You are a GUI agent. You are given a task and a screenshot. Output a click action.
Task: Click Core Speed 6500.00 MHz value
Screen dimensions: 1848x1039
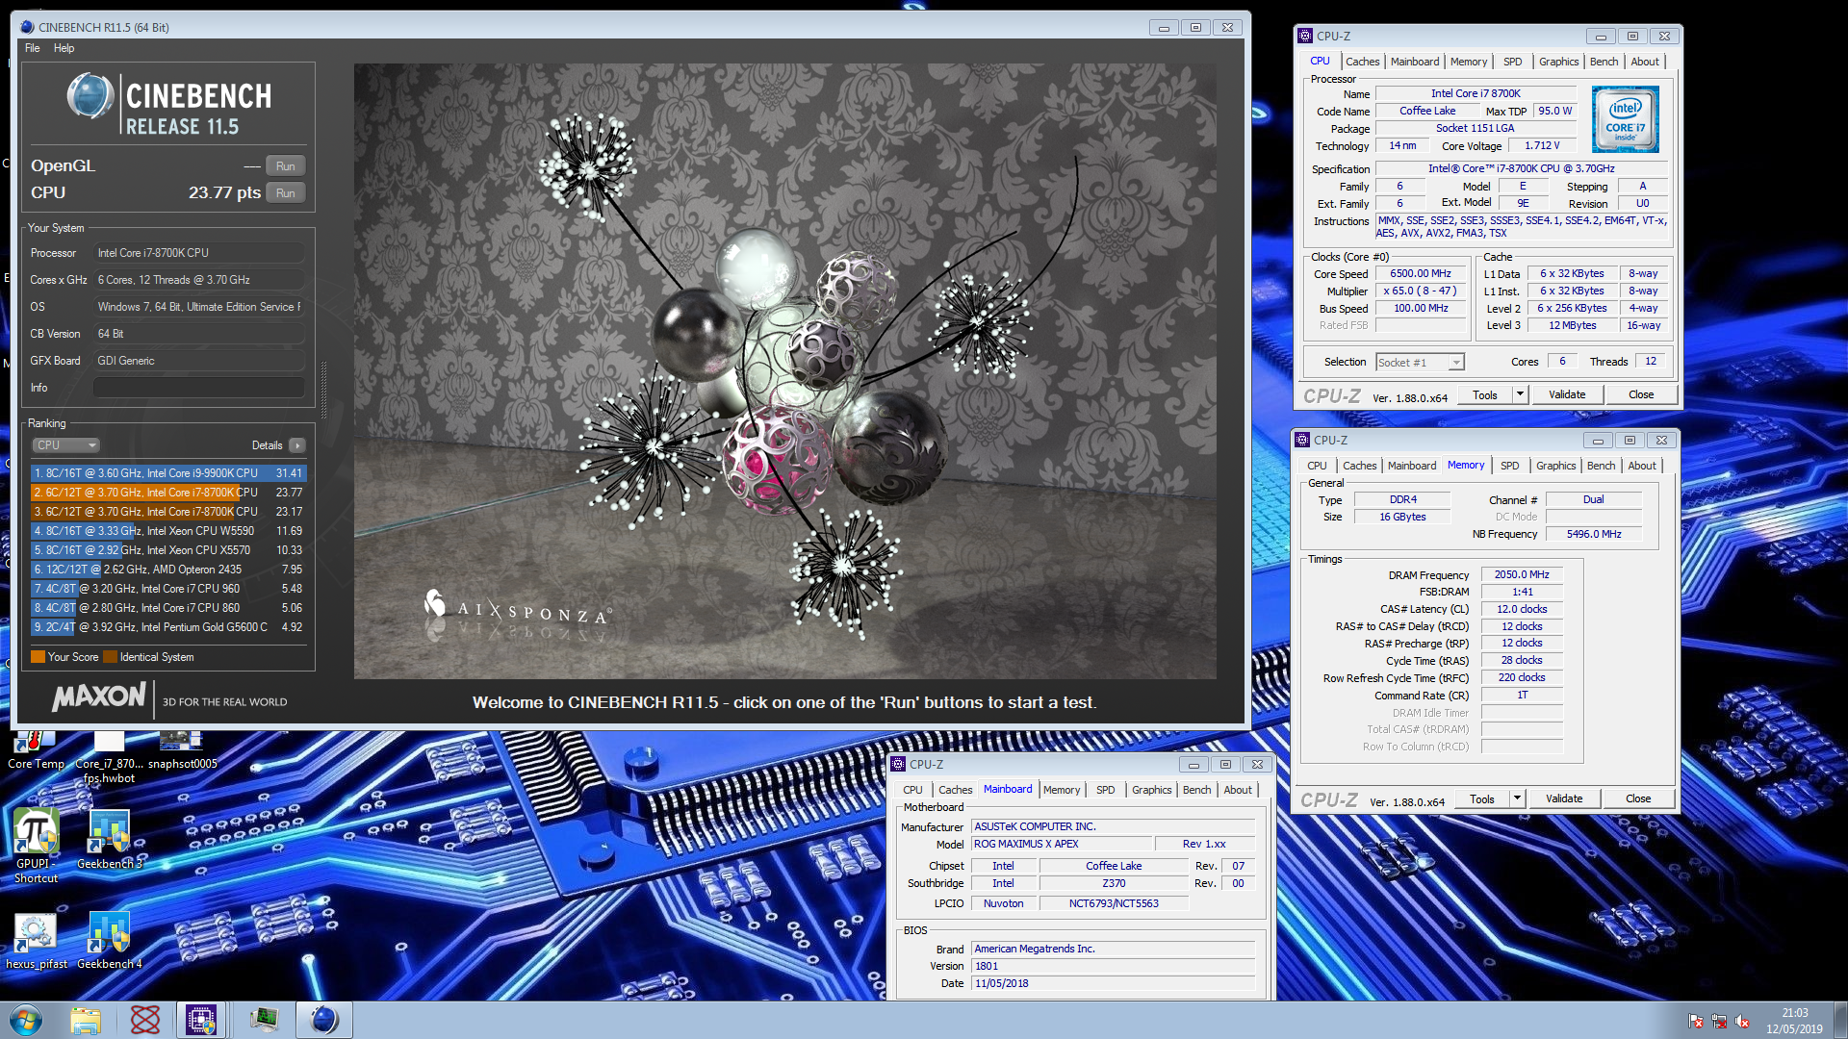coord(1420,274)
